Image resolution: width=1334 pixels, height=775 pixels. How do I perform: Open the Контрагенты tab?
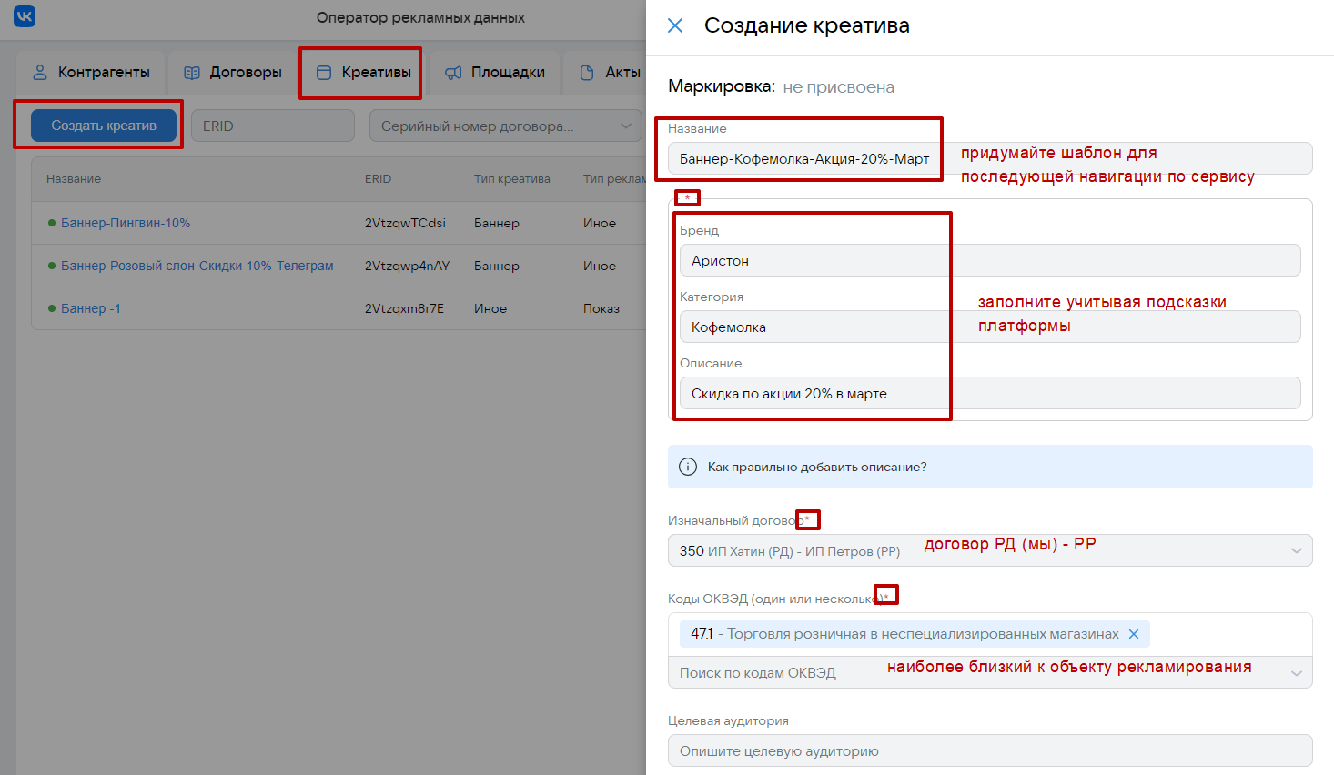coord(91,73)
